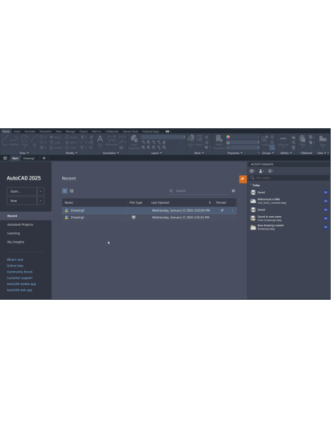Open the user filter dropdown in Activity Insights
Viewport: 331px width, 428px height.
(261, 171)
